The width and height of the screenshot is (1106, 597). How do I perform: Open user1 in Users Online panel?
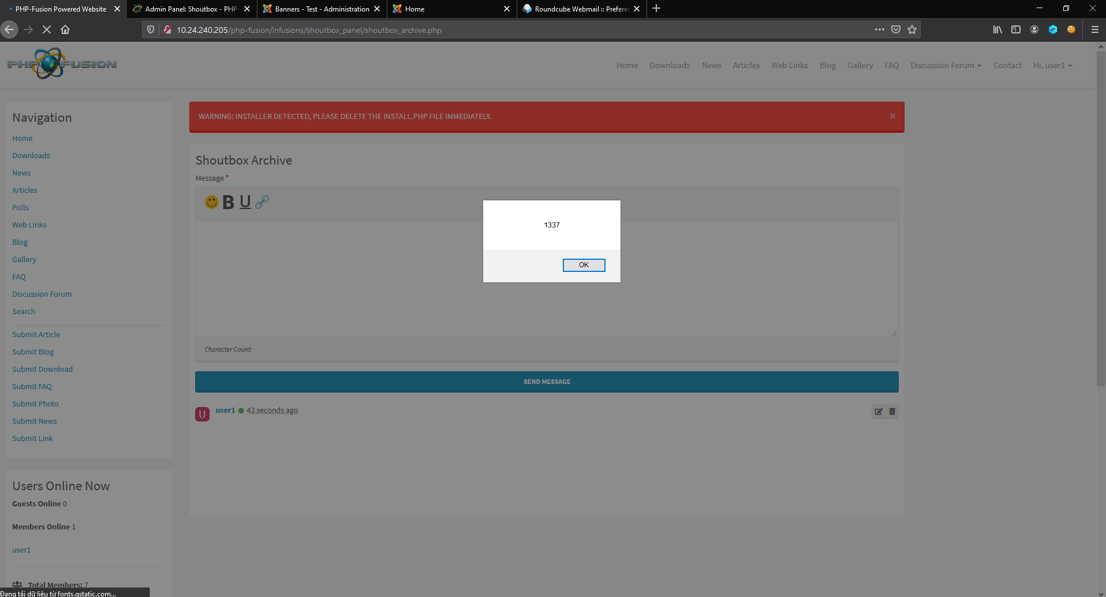point(21,550)
